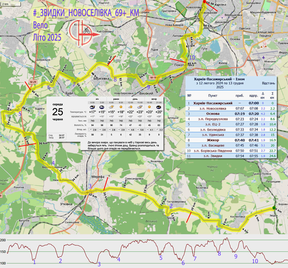Click the title #_ЗВИДКИ_НОВОСЕЛІВКА_69+_КМ
288x268 pixels.
tap(86, 12)
